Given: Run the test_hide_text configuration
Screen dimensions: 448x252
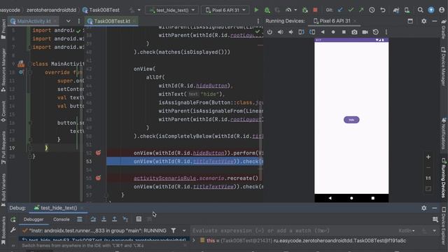Looking at the screenshot, I should [x=256, y=10].
